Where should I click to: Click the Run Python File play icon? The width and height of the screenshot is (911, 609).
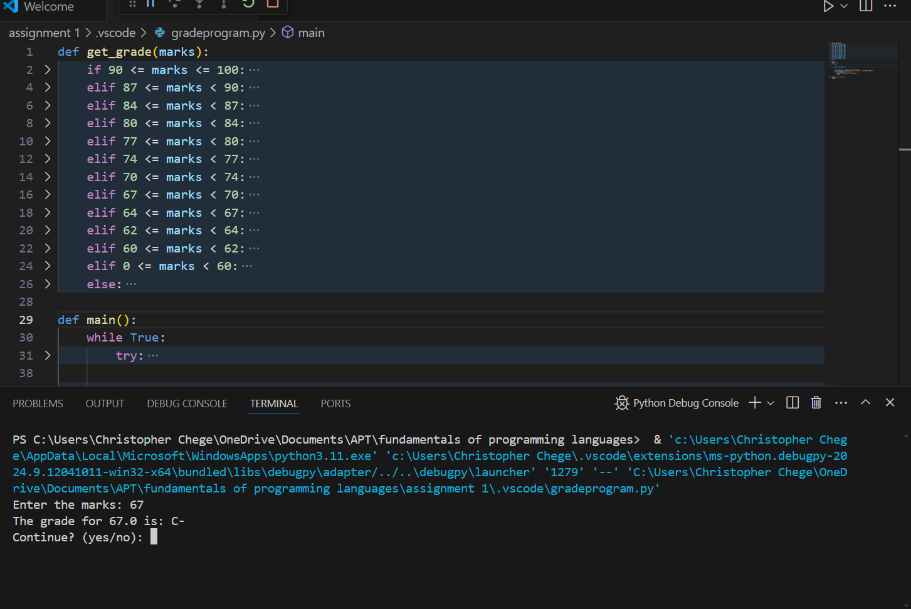828,6
